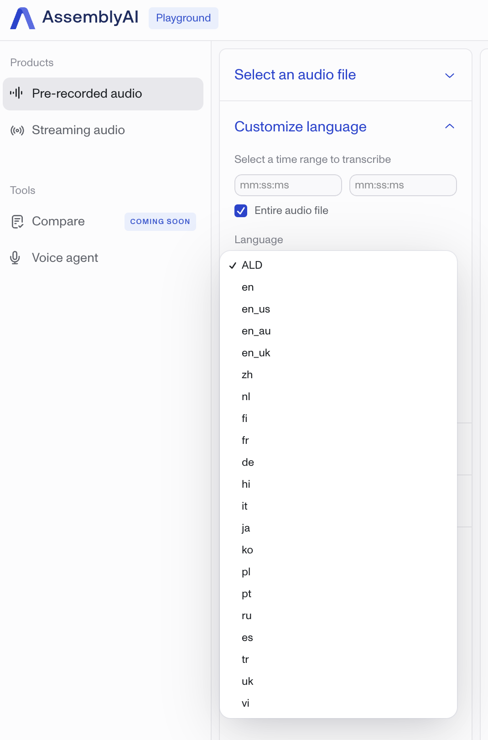Click the Compare document icon
Viewport: 488px width, 740px height.
[17, 222]
